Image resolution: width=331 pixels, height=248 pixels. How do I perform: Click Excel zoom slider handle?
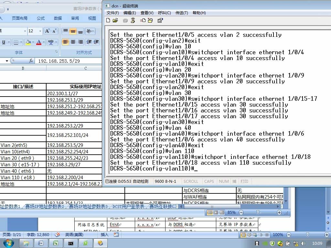point(258,212)
